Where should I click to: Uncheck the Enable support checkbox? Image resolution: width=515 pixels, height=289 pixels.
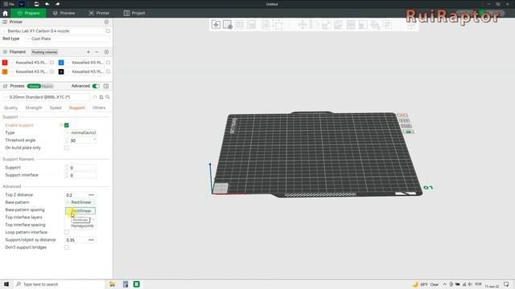(67, 125)
